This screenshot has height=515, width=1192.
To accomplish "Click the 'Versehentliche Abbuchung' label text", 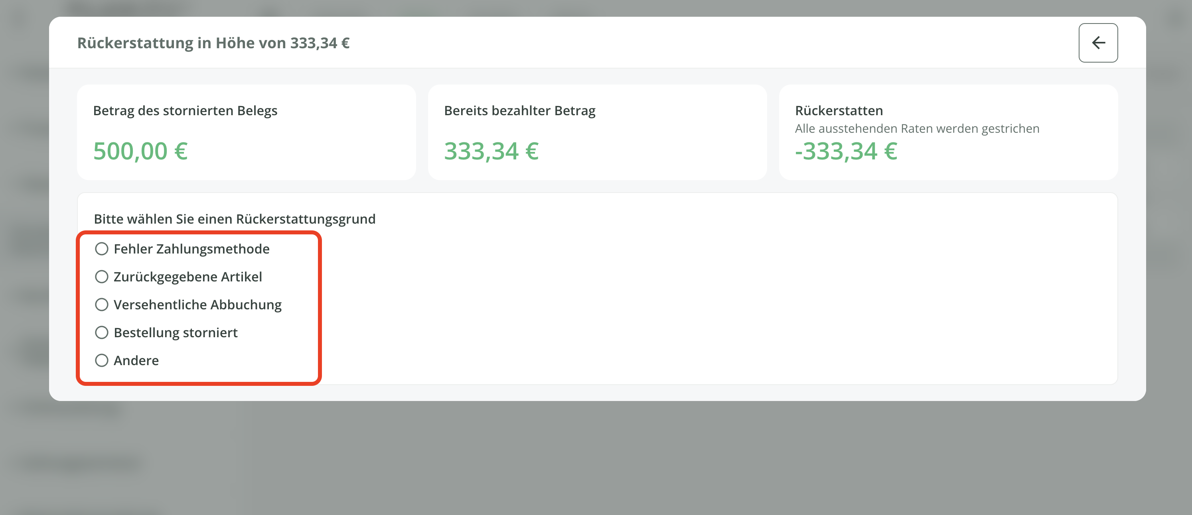I will (197, 305).
